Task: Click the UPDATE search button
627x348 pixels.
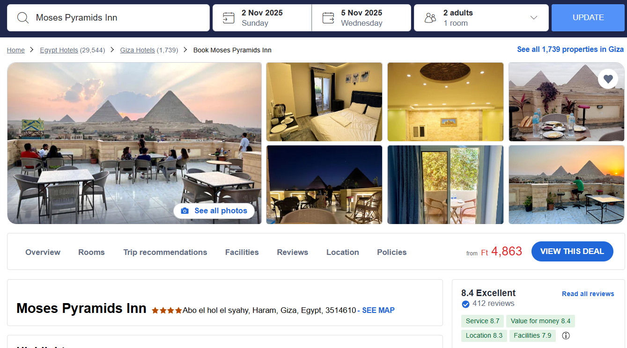Action: click(x=588, y=18)
